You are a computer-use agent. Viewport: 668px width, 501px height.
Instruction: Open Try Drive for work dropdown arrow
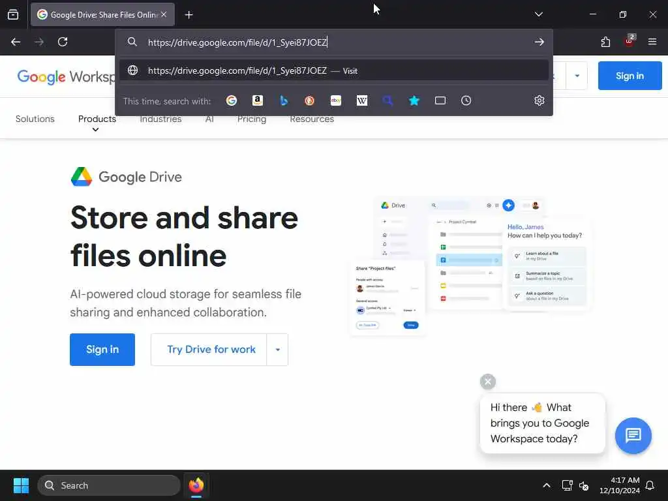tap(277, 350)
